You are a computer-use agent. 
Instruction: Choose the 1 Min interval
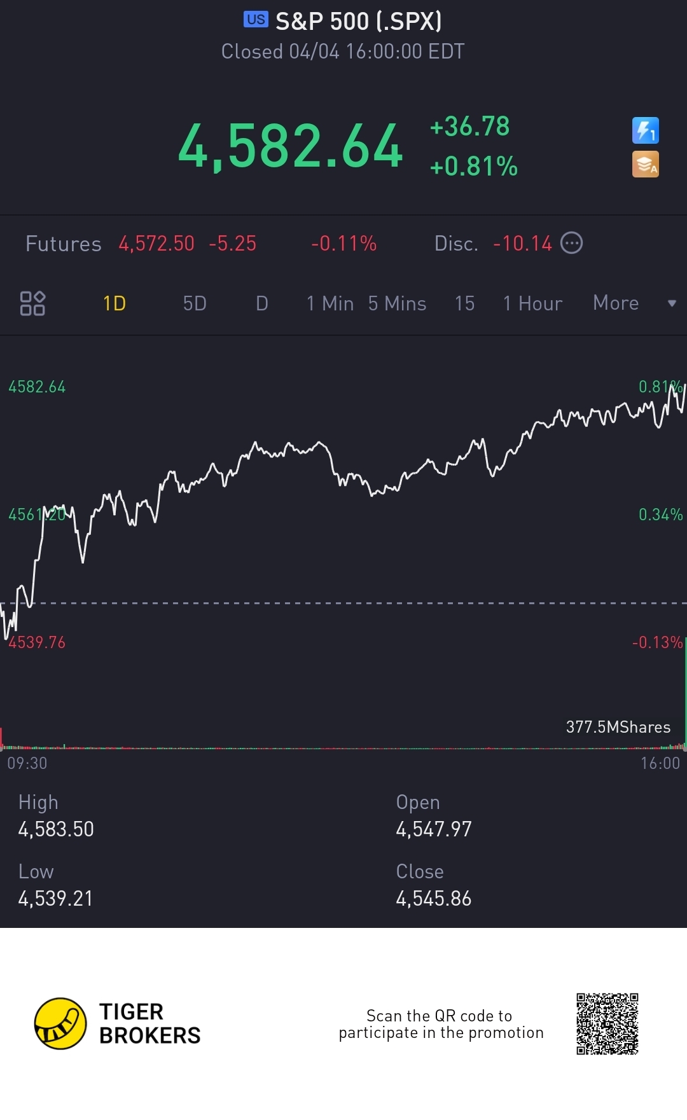(330, 303)
